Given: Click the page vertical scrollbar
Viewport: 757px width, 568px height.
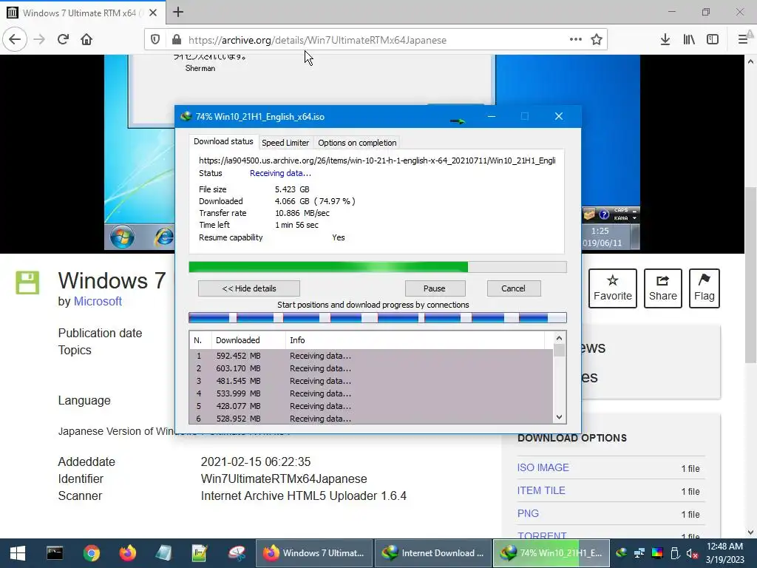Looking at the screenshot, I should pos(750,275).
